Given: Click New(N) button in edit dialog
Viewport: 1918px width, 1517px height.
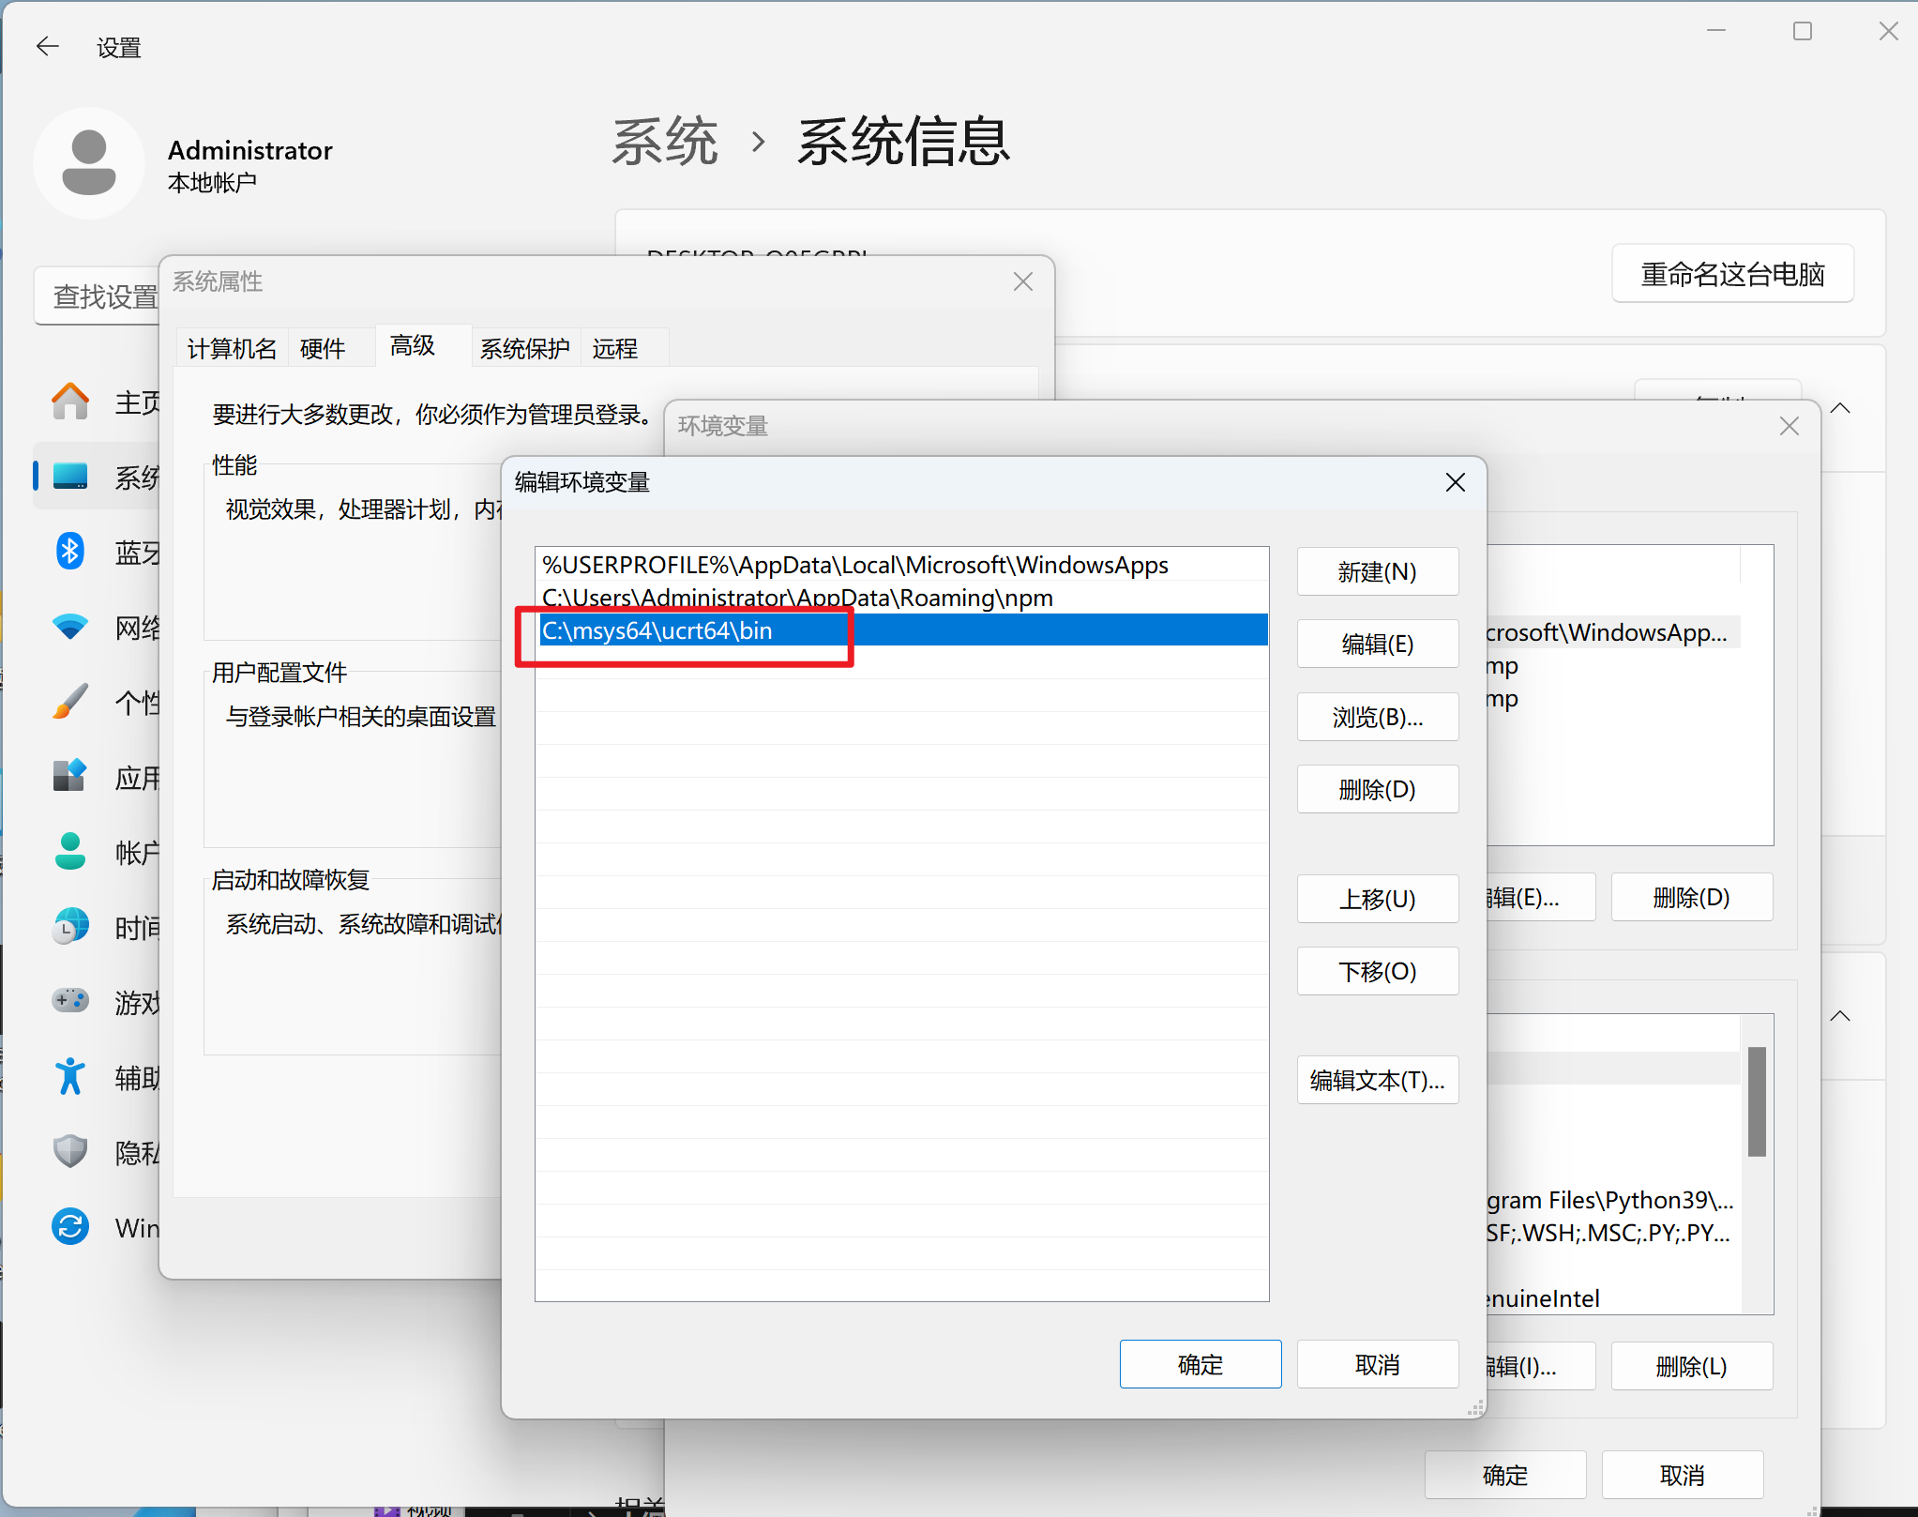Looking at the screenshot, I should (1378, 571).
